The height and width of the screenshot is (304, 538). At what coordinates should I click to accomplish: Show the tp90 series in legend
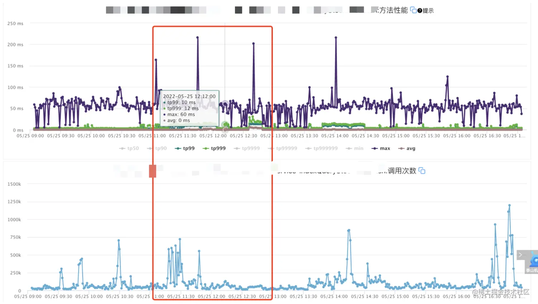(157, 148)
